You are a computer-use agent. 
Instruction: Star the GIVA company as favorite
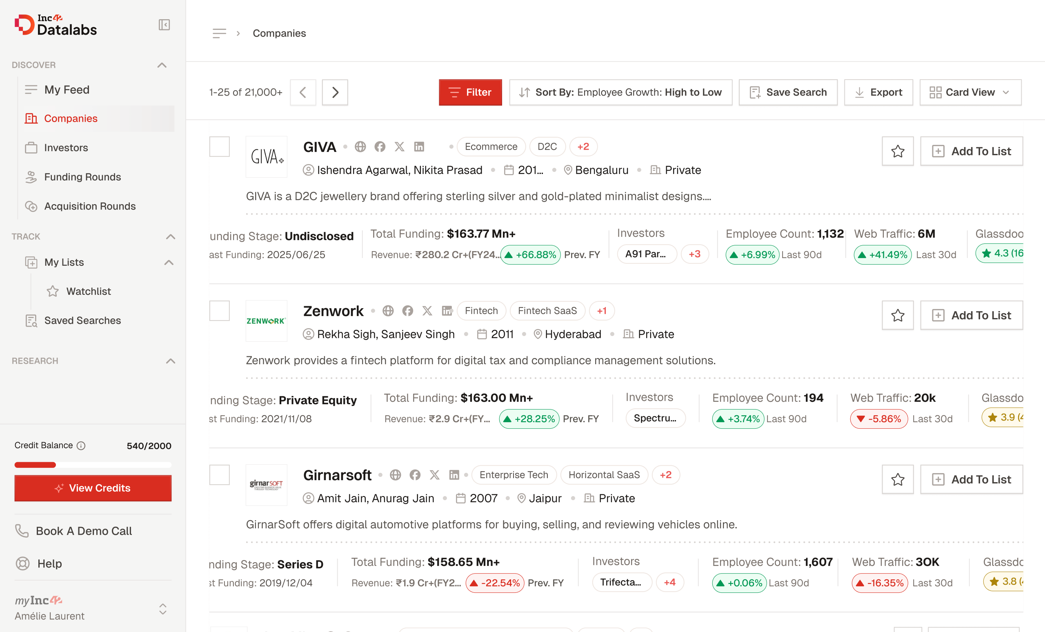pos(897,151)
